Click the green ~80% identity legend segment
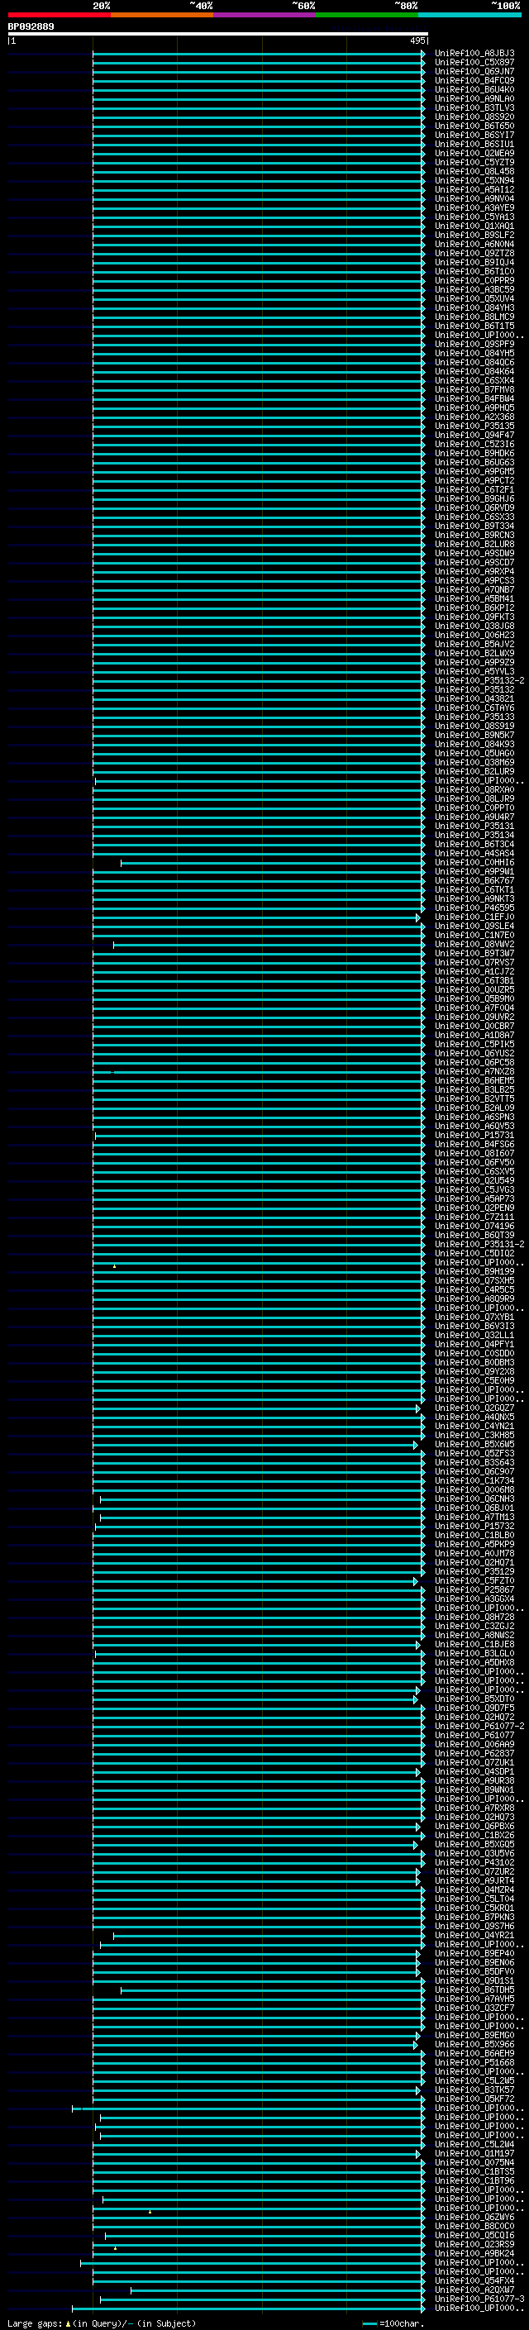The image size is (529, 2330). pyautogui.click(x=367, y=15)
